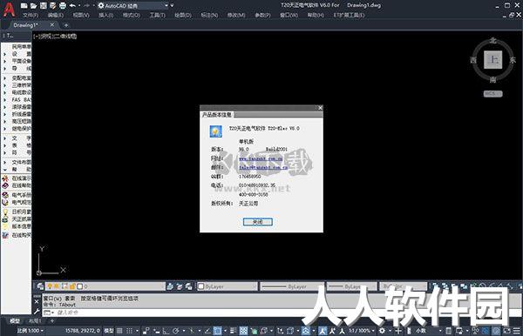Close the command line panel with X
The width and height of the screenshot is (523, 336).
(x=37, y=302)
